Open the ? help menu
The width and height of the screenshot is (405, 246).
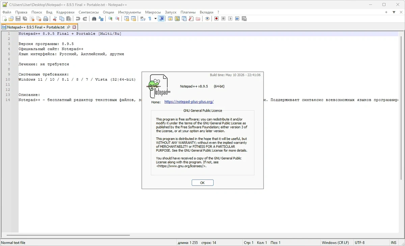pyautogui.click(x=218, y=12)
